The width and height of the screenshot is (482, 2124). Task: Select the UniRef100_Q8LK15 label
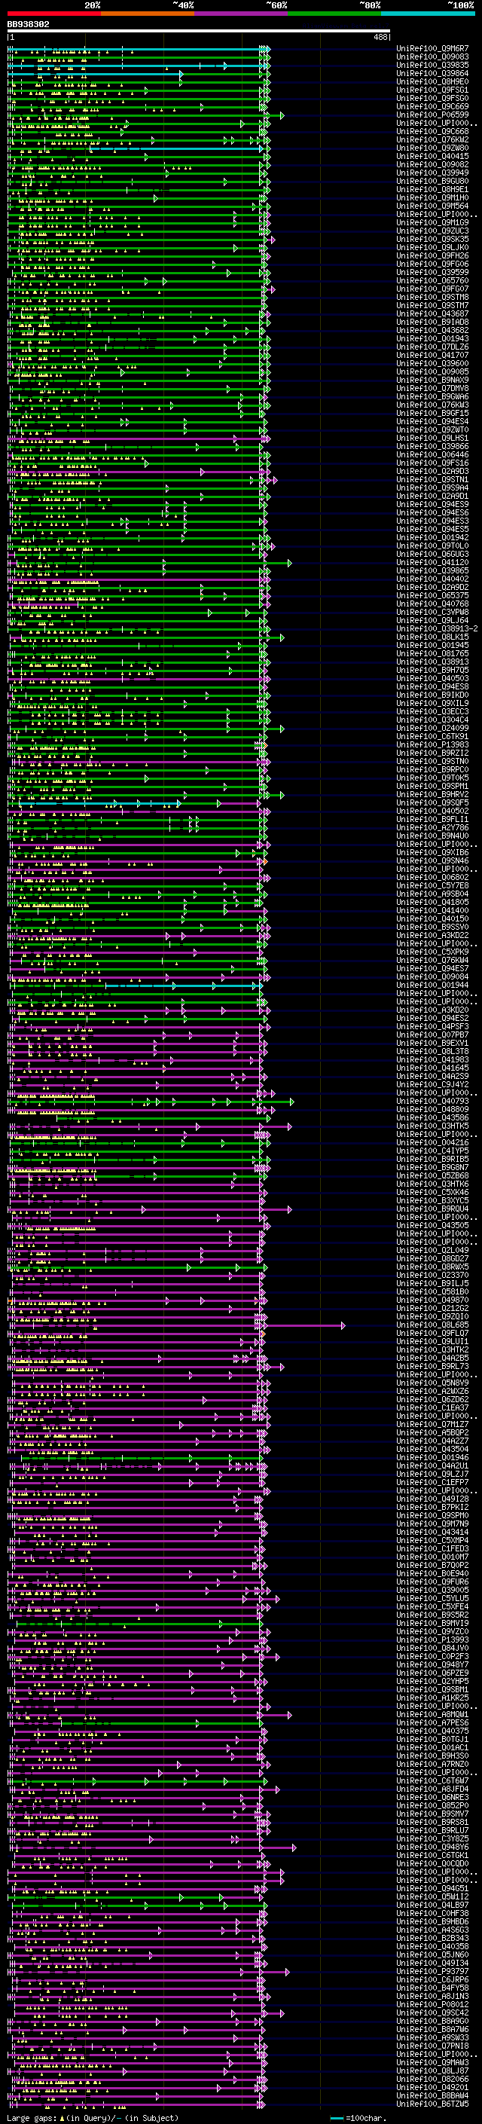click(x=432, y=637)
